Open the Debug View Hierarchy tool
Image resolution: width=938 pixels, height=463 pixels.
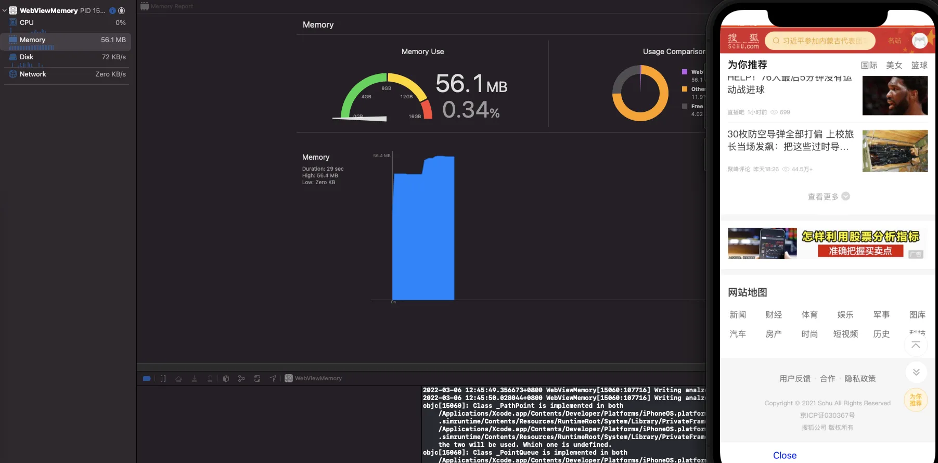[226, 379]
